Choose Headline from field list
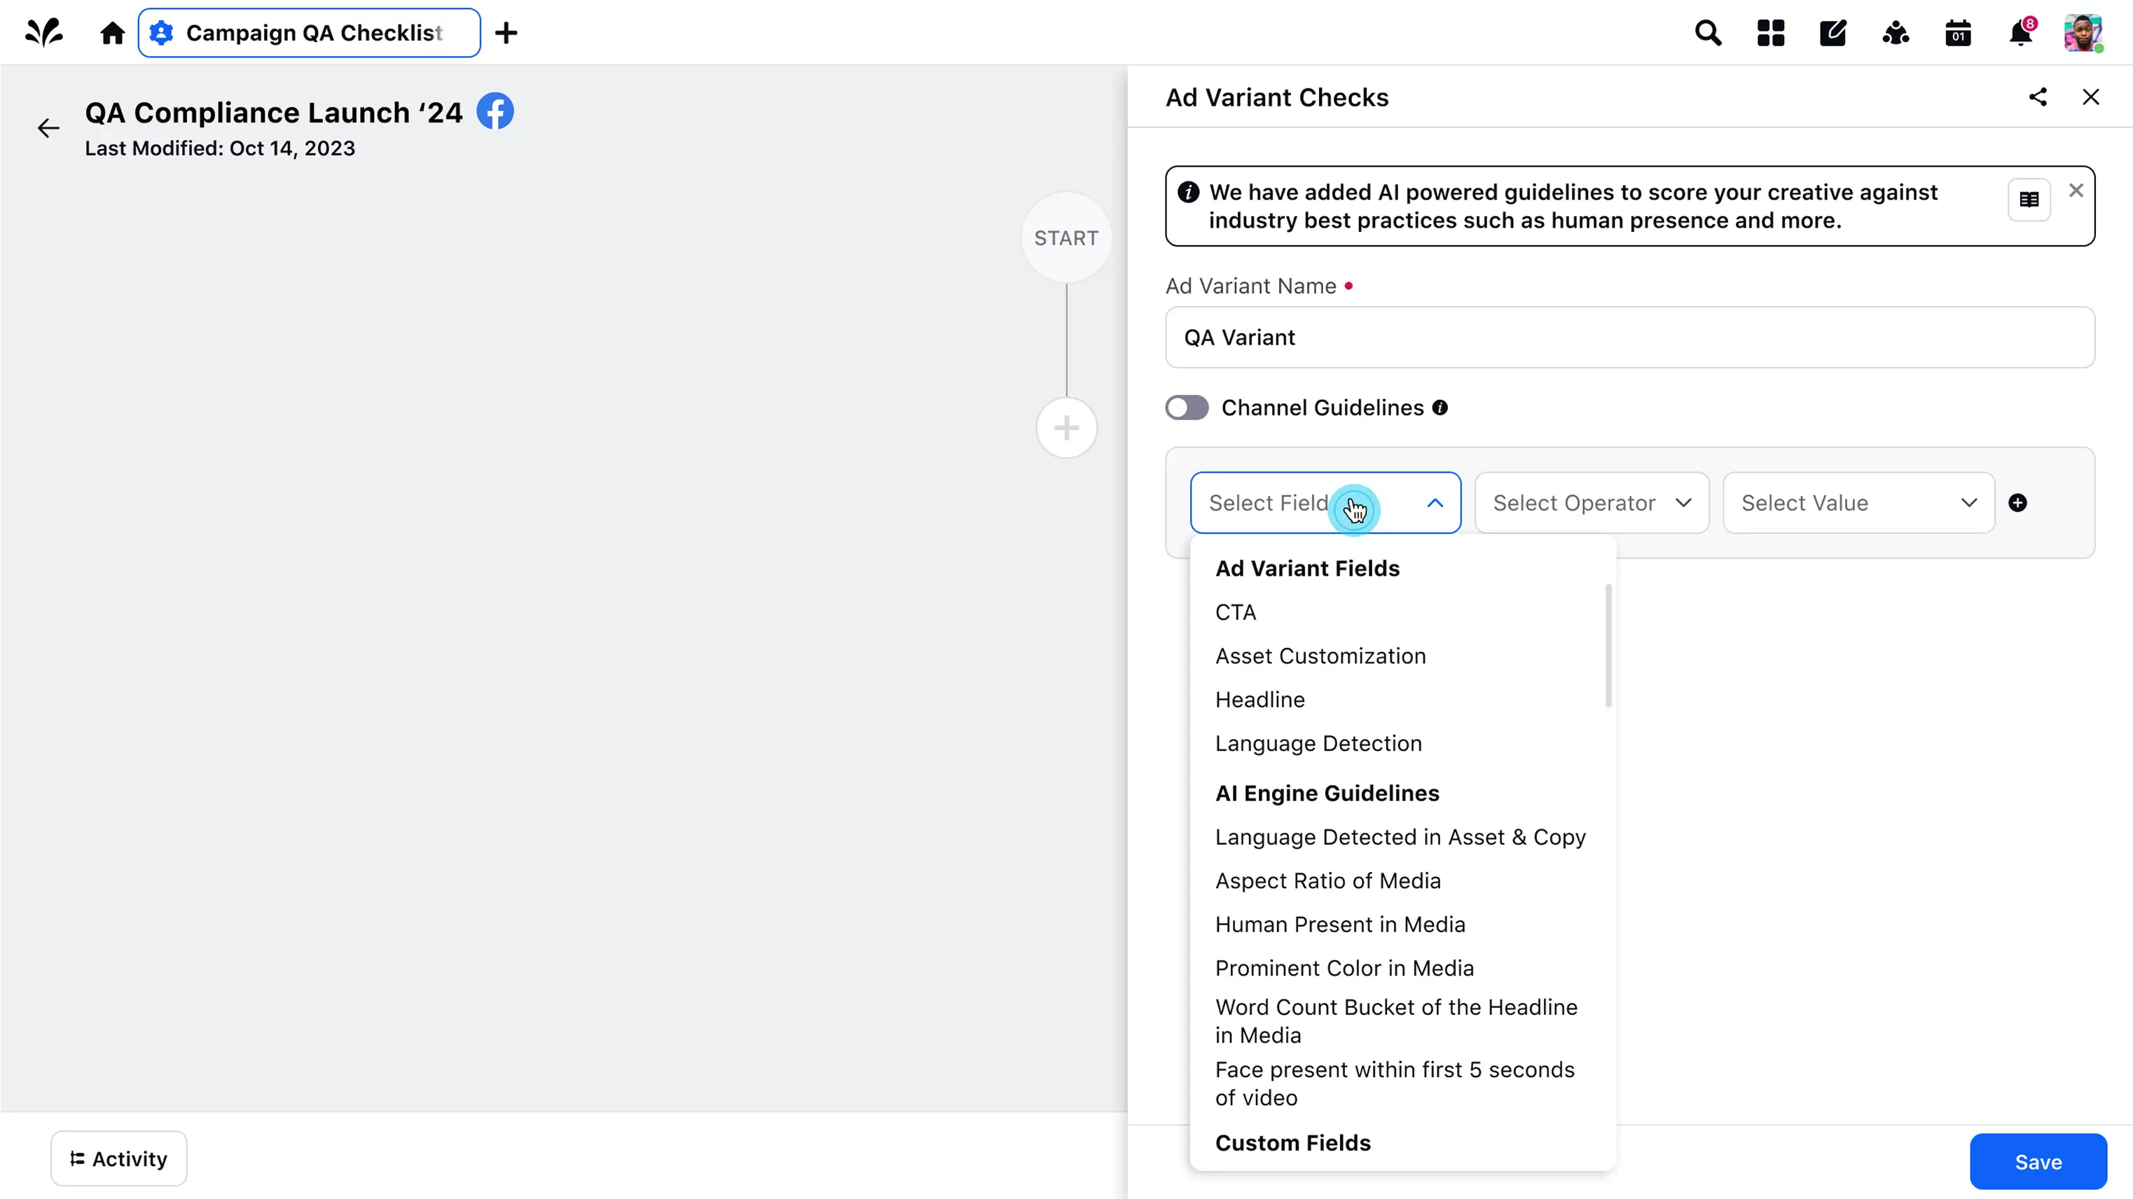The image size is (2133, 1199). point(1259,700)
